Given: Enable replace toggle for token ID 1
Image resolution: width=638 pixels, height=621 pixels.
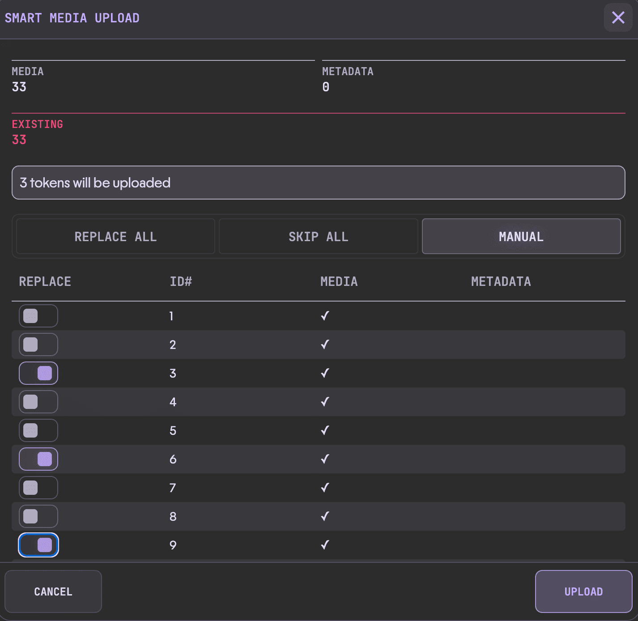Looking at the screenshot, I should click(x=38, y=316).
